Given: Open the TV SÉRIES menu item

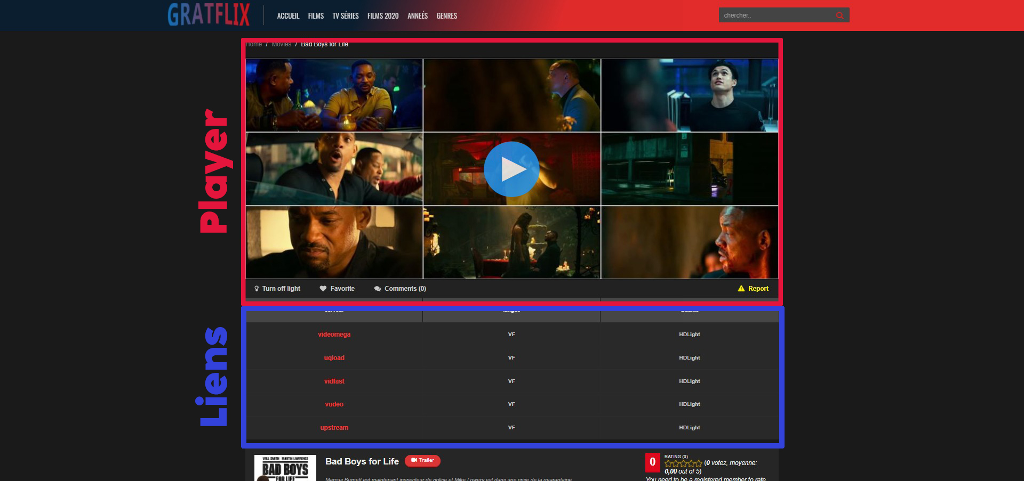Looking at the screenshot, I should tap(346, 16).
